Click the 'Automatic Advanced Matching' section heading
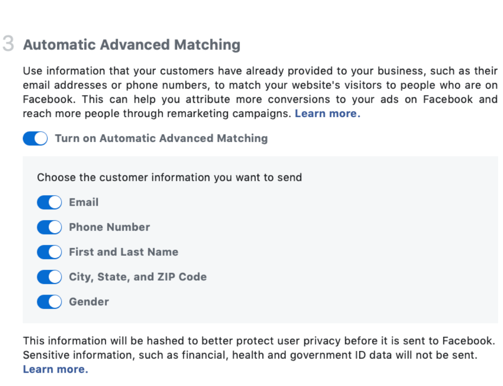Viewport: 503px width, 386px height. (x=131, y=45)
